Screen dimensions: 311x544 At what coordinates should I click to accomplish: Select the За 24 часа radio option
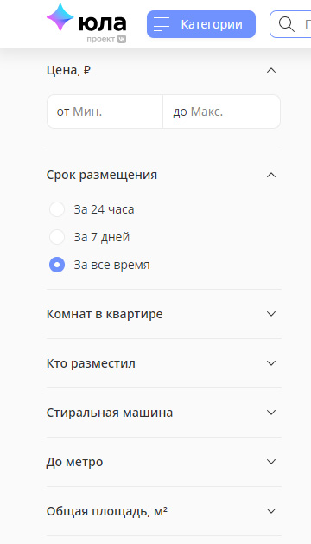(57, 209)
